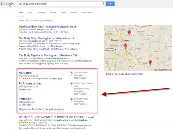Viewport: 173px width, 130px height.
Task: Click marker C icon beside 2 Bowyer Street
Action: click(x=72, y=100)
